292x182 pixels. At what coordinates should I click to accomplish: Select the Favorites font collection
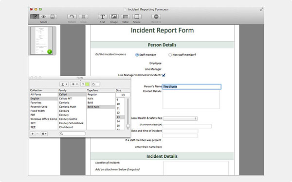coord(44,103)
